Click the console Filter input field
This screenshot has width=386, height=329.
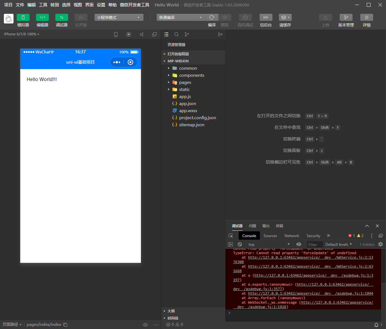click(x=315, y=245)
